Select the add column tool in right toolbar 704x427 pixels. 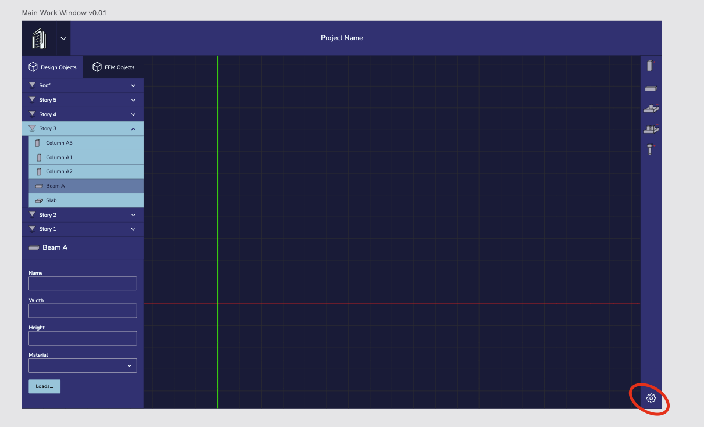[x=651, y=66]
